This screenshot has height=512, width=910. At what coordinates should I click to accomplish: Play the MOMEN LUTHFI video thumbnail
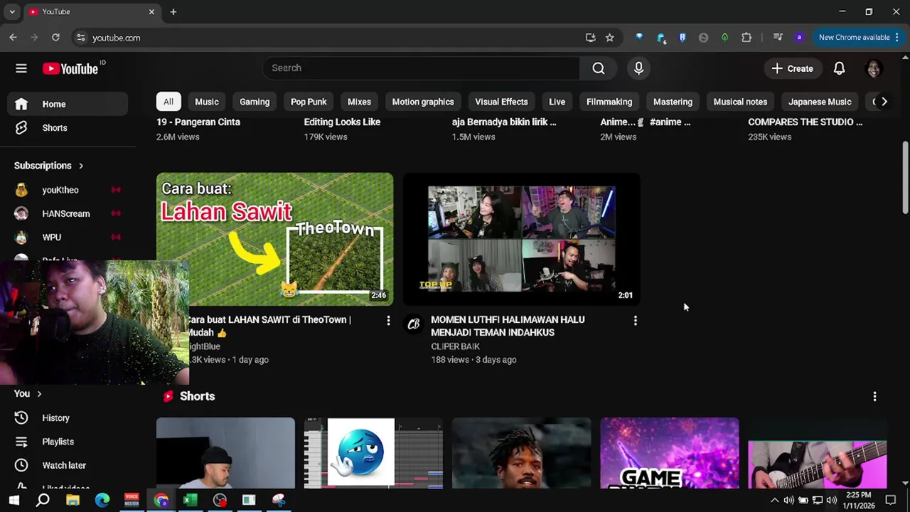(x=522, y=239)
